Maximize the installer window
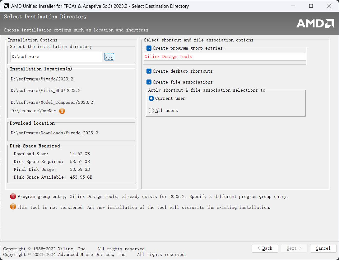The width and height of the screenshot is (339, 260). point(311,6)
